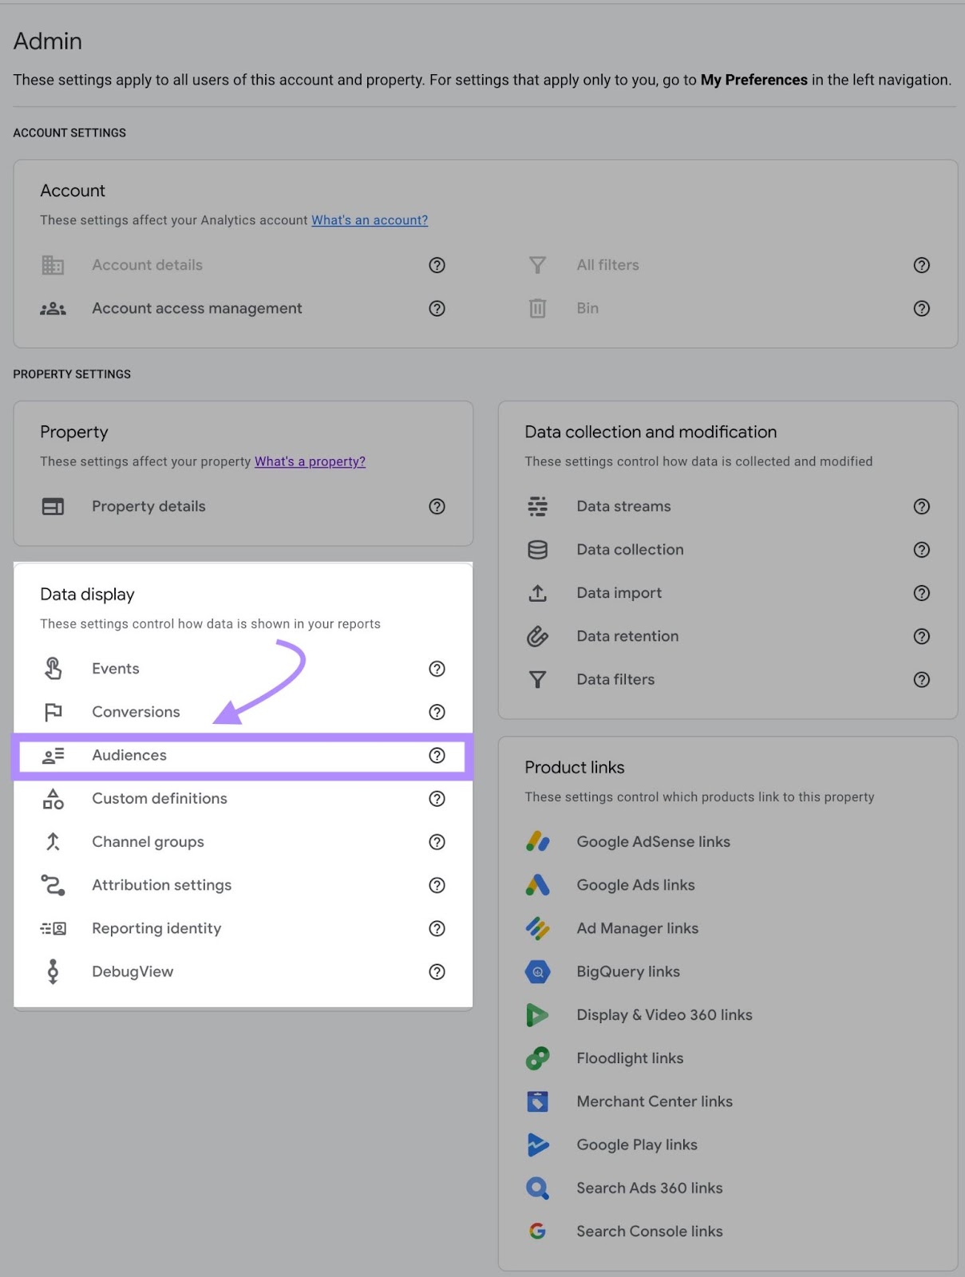Open help for Account details
Image resolution: width=965 pixels, height=1277 pixels.
click(x=437, y=265)
